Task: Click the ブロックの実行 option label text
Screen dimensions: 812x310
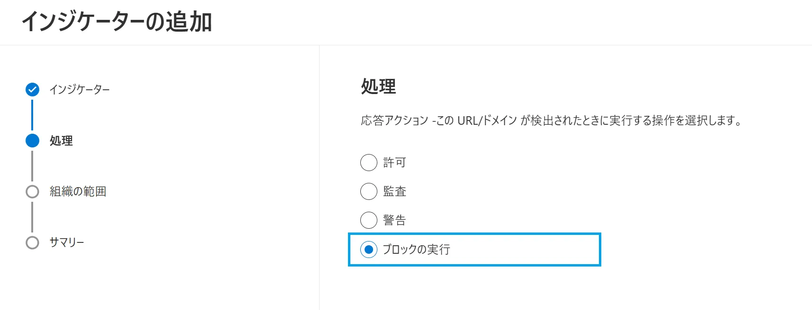Action: (x=416, y=250)
